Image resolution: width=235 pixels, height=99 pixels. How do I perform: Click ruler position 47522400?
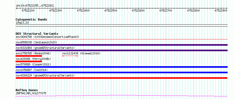point(83,11)
